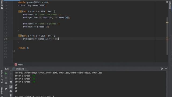The height and width of the screenshot is (97, 172).
Task: Click line number 11 in the gutter
Action: (x=5, y=12)
